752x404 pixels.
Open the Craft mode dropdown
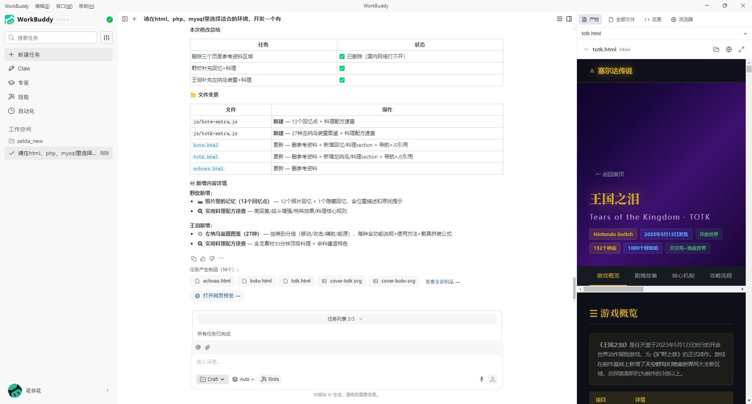click(212, 379)
